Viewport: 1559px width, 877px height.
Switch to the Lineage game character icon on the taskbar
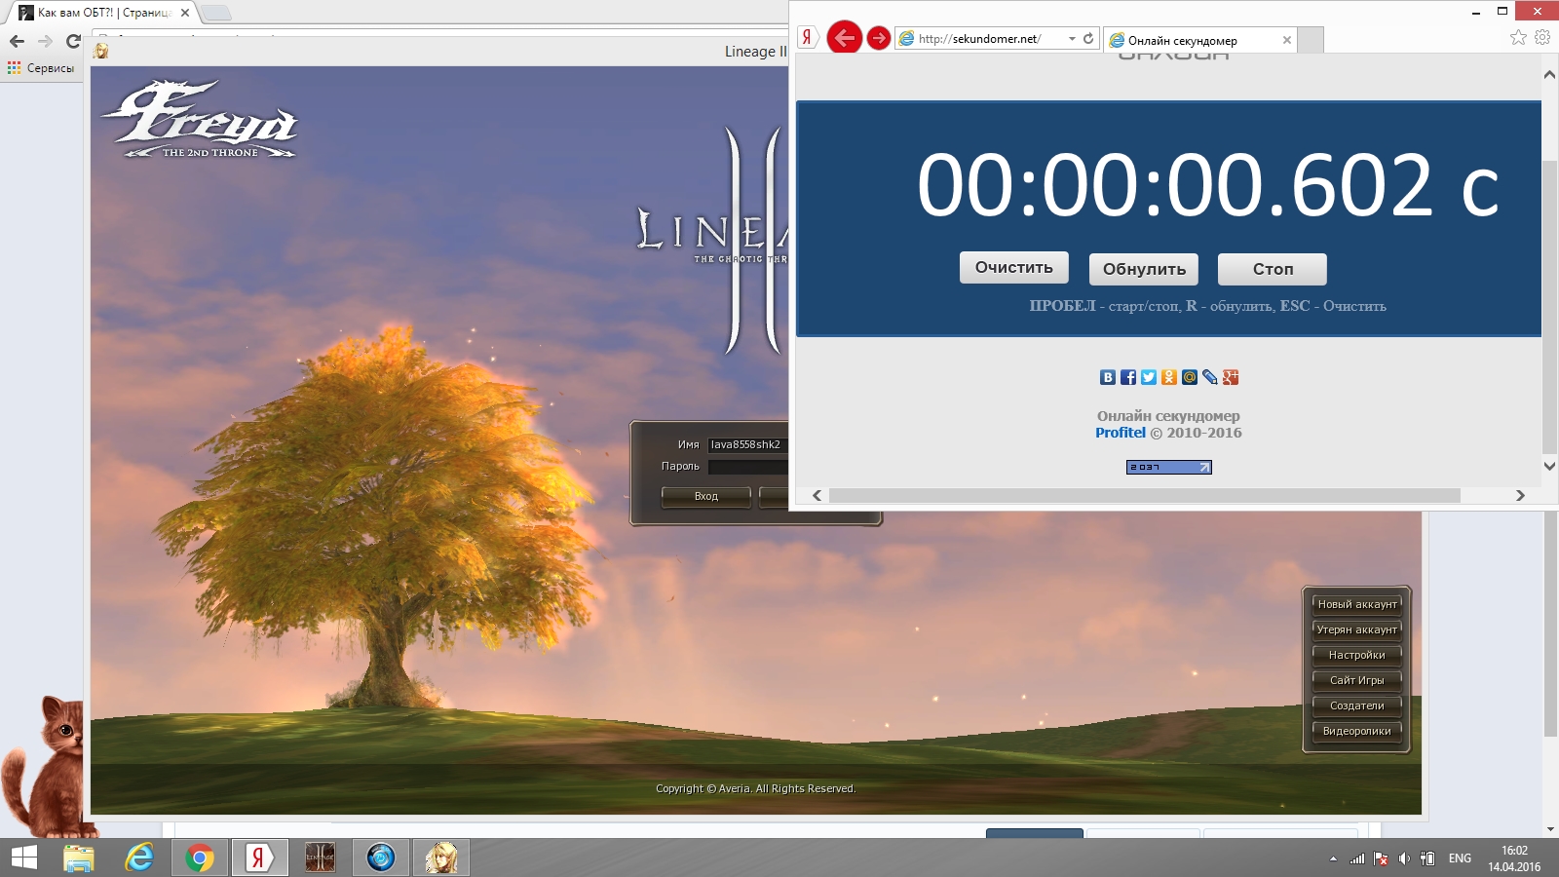pos(441,858)
